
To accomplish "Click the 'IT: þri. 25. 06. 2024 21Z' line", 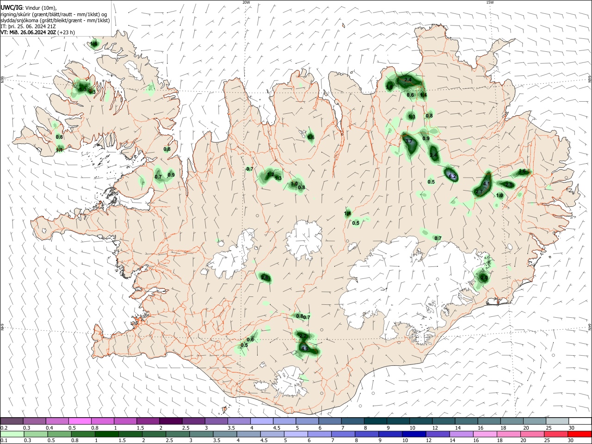I will pos(28,26).
